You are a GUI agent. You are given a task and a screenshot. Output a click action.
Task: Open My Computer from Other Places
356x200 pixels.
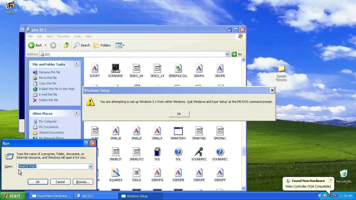(x=48, y=121)
